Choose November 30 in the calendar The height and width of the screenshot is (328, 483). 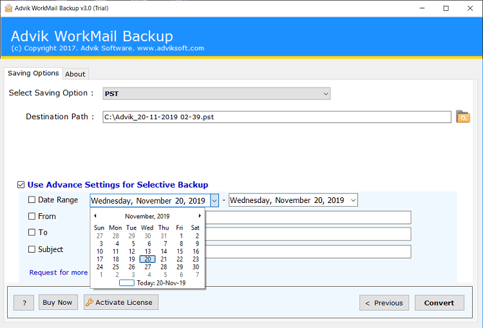(x=196, y=267)
